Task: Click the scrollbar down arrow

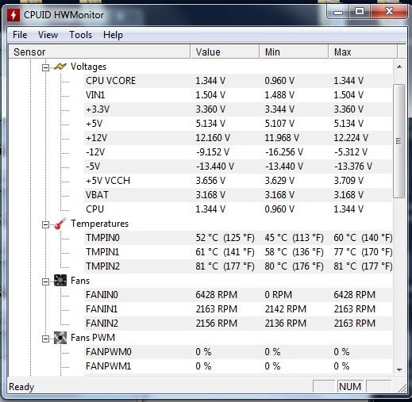Action: (x=399, y=369)
